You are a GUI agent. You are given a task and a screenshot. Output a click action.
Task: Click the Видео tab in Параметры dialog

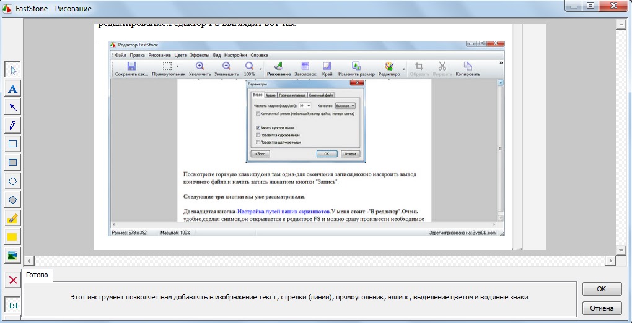point(257,95)
